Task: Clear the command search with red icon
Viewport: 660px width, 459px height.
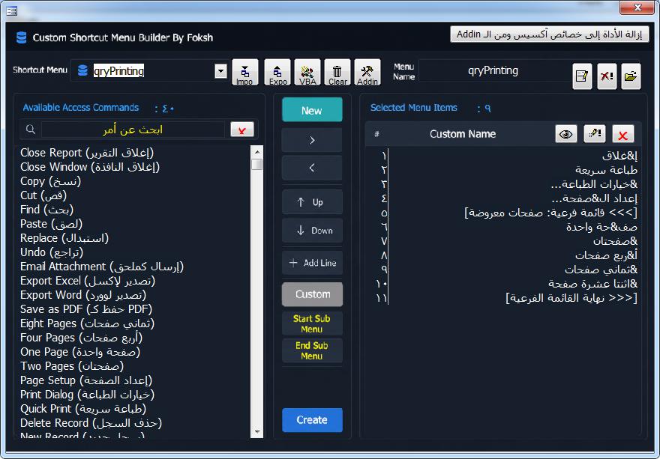Action: [x=242, y=130]
